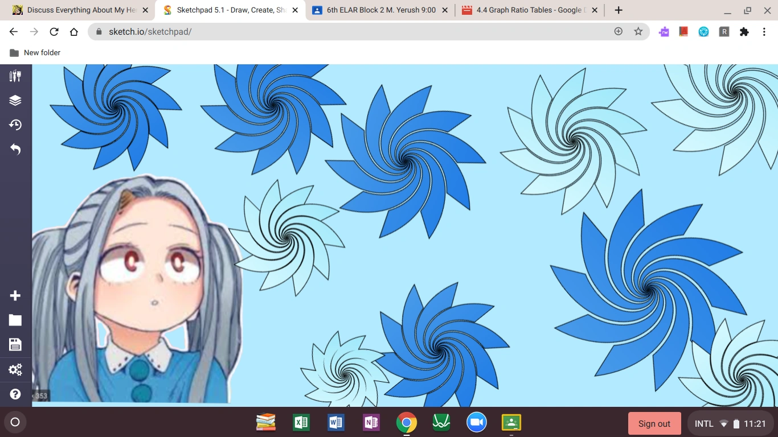Open Google Classroom from the shelf
This screenshot has width=778, height=437.
[x=511, y=423]
